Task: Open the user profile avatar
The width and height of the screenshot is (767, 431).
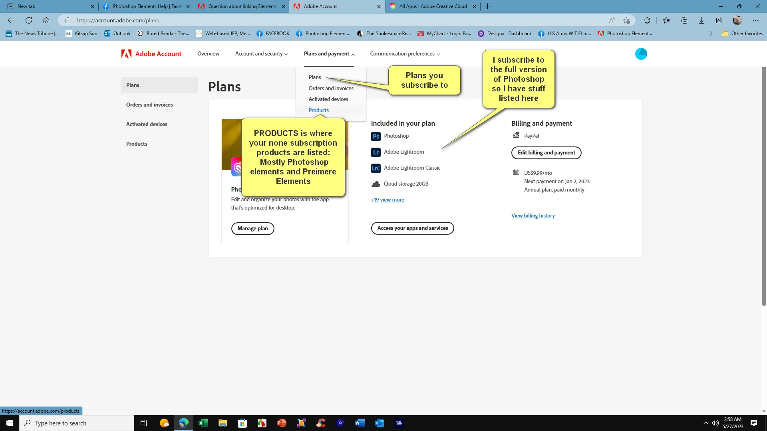Action: pyautogui.click(x=641, y=54)
